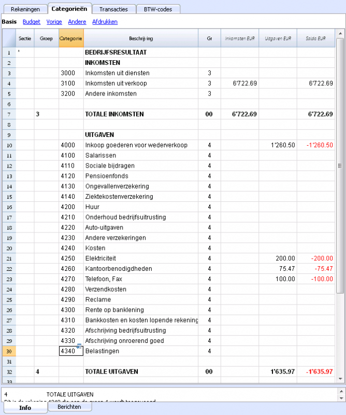
Task: Click the info panel scroll down arrow
Action: tap(341, 398)
